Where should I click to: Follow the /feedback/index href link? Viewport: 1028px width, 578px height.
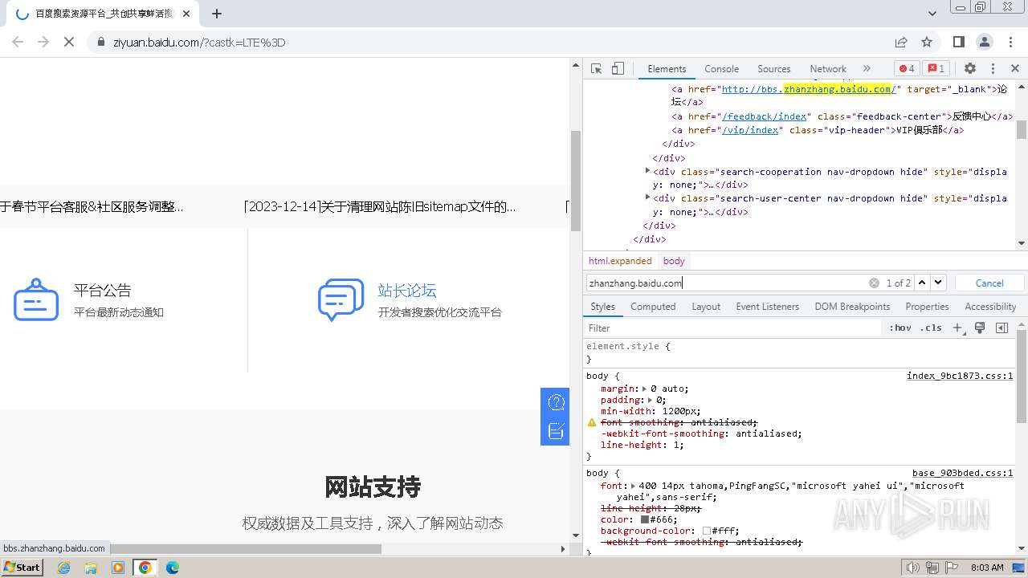(765, 116)
